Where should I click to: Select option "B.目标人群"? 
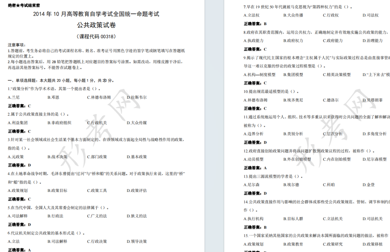pos(293,219)
